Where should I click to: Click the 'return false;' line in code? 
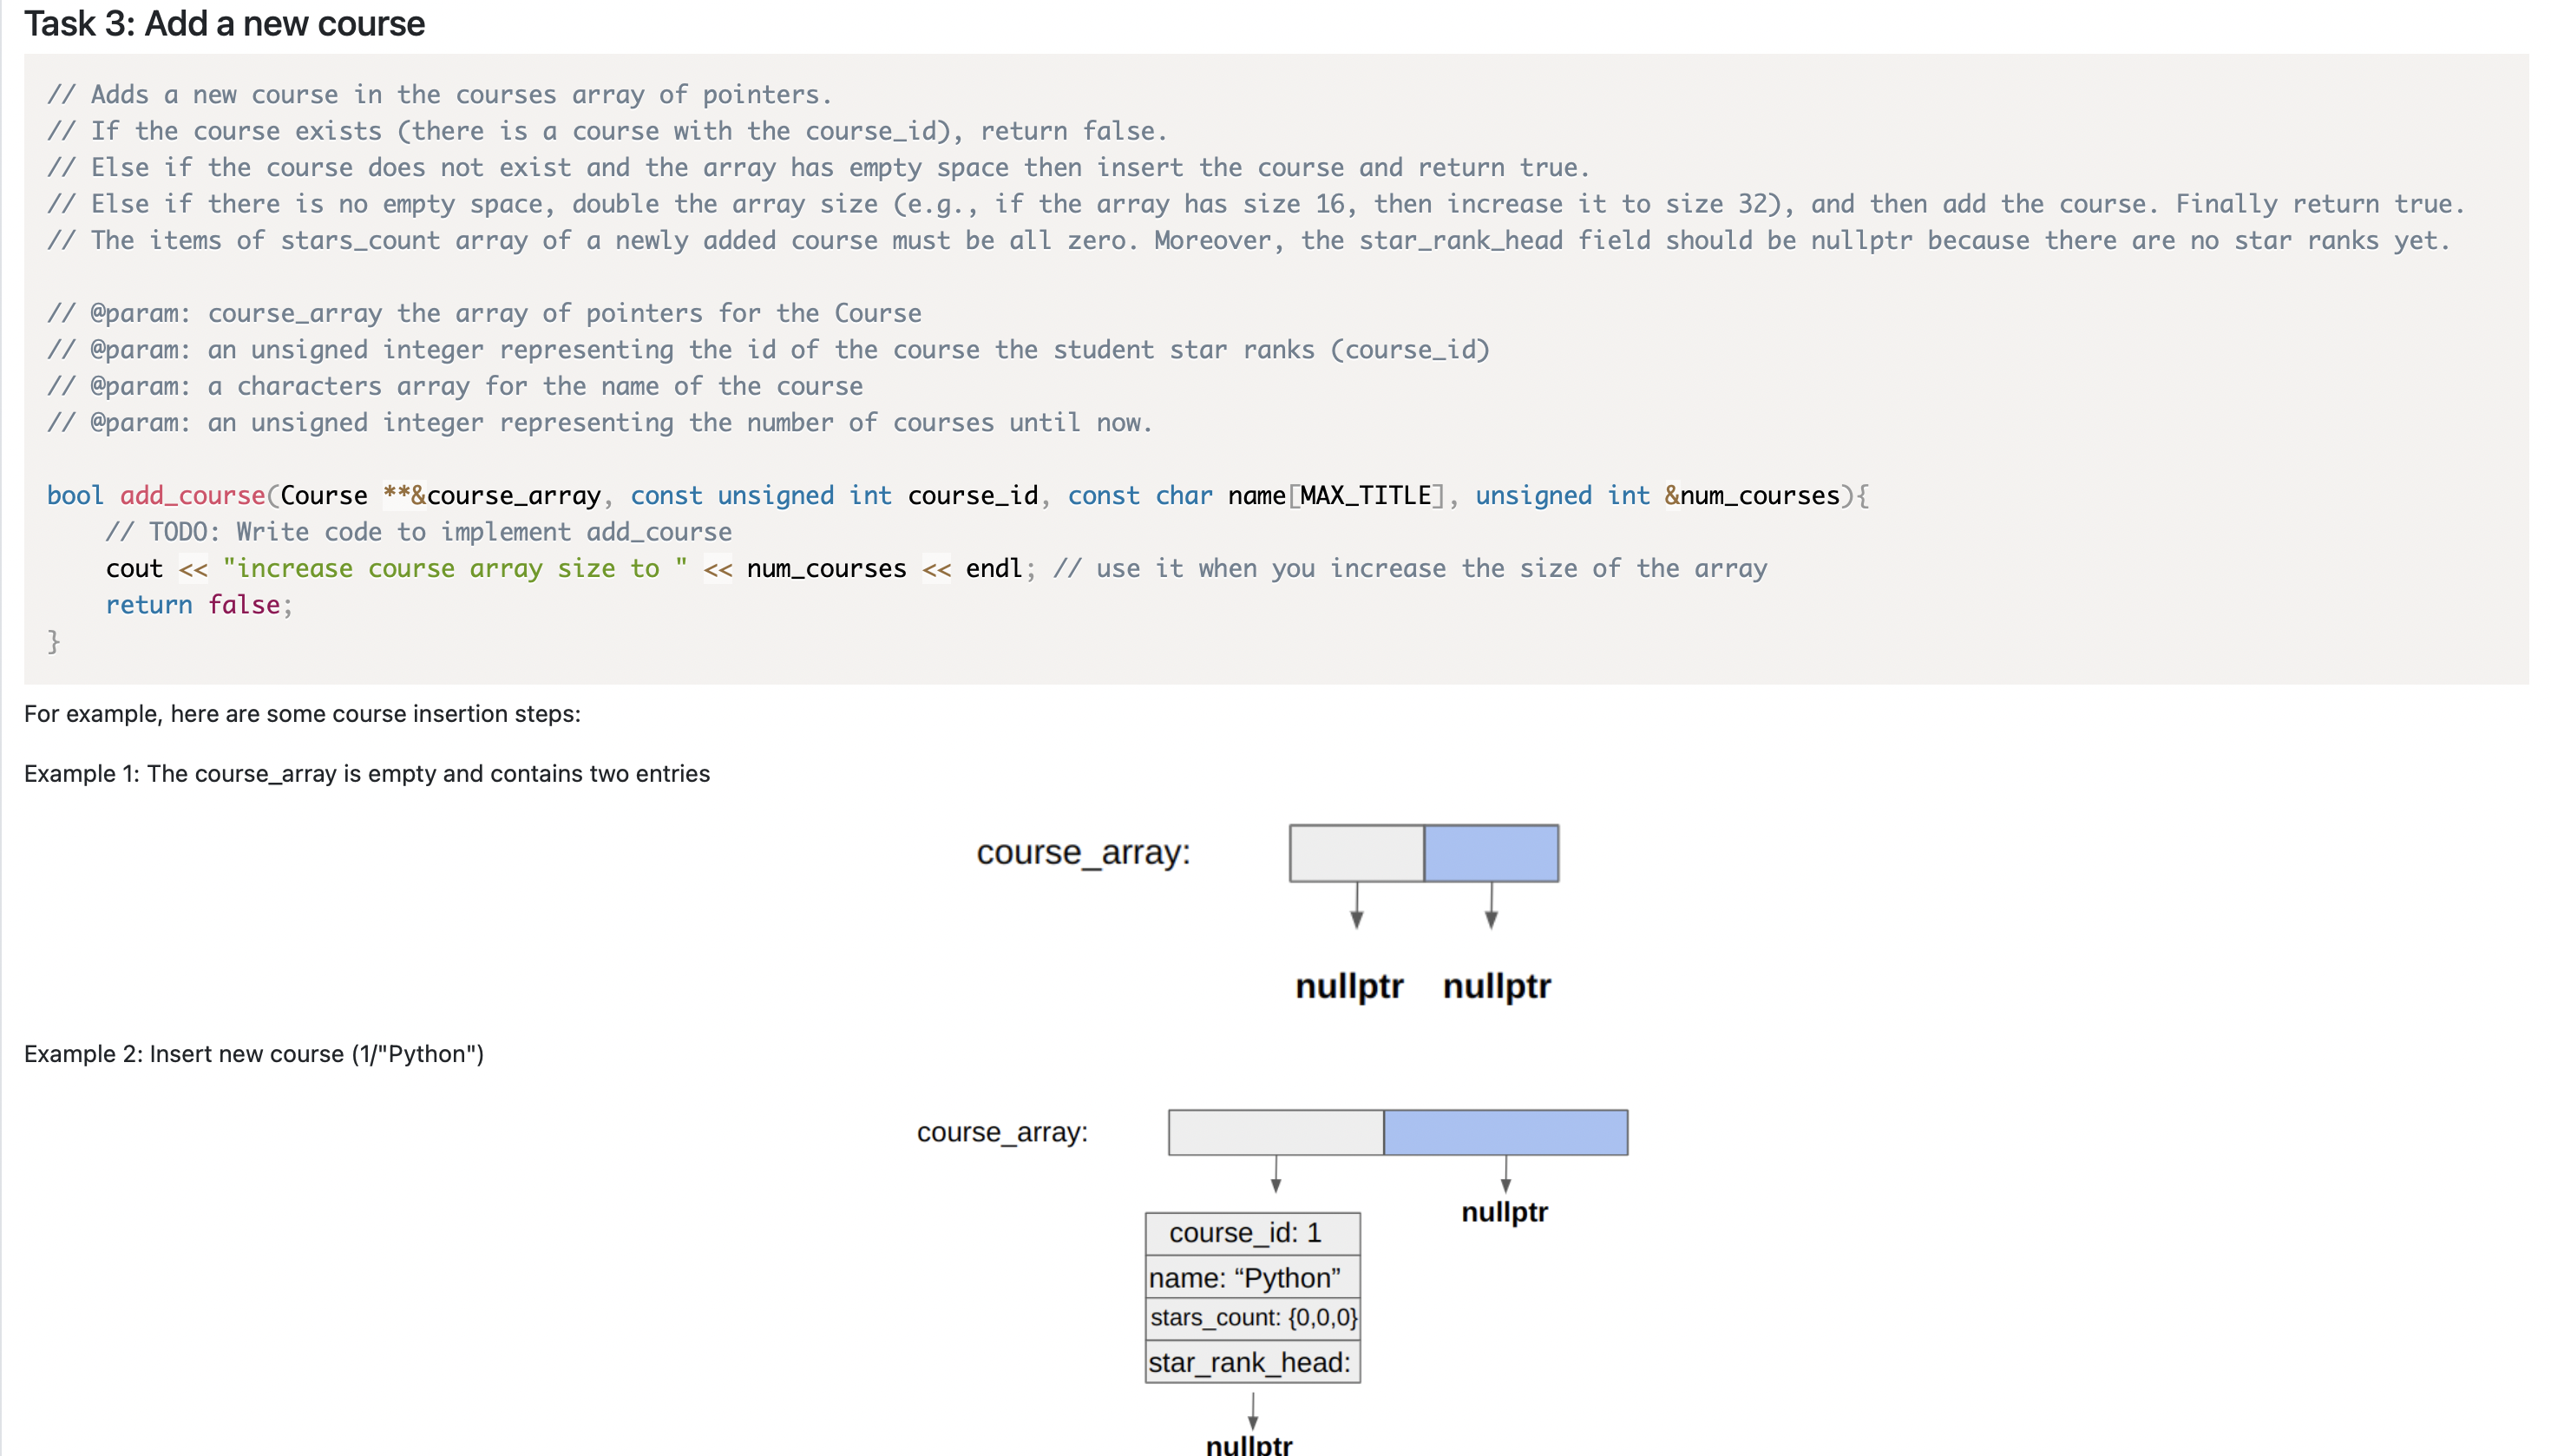[x=198, y=605]
